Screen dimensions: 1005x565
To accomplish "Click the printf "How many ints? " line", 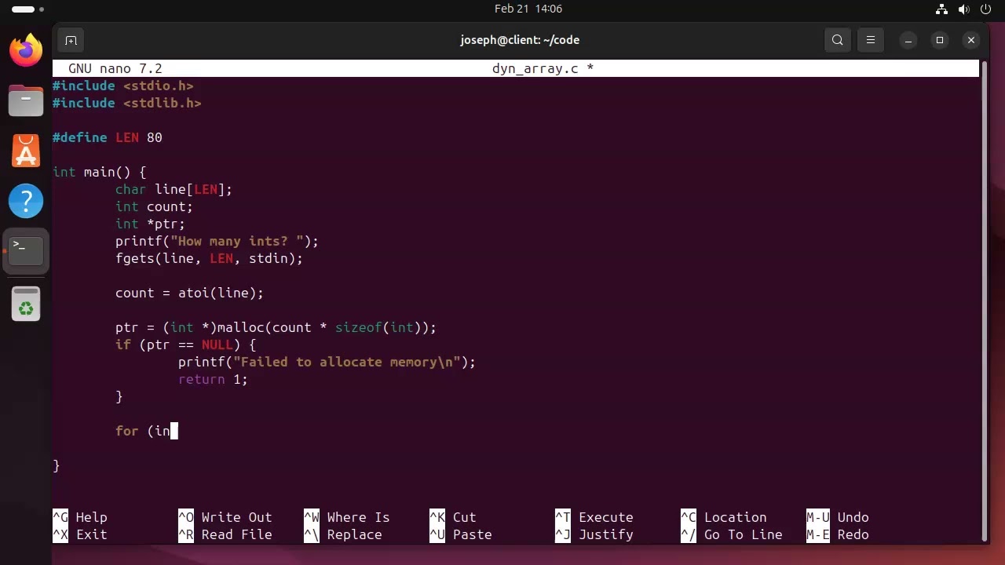I will click(x=217, y=241).
